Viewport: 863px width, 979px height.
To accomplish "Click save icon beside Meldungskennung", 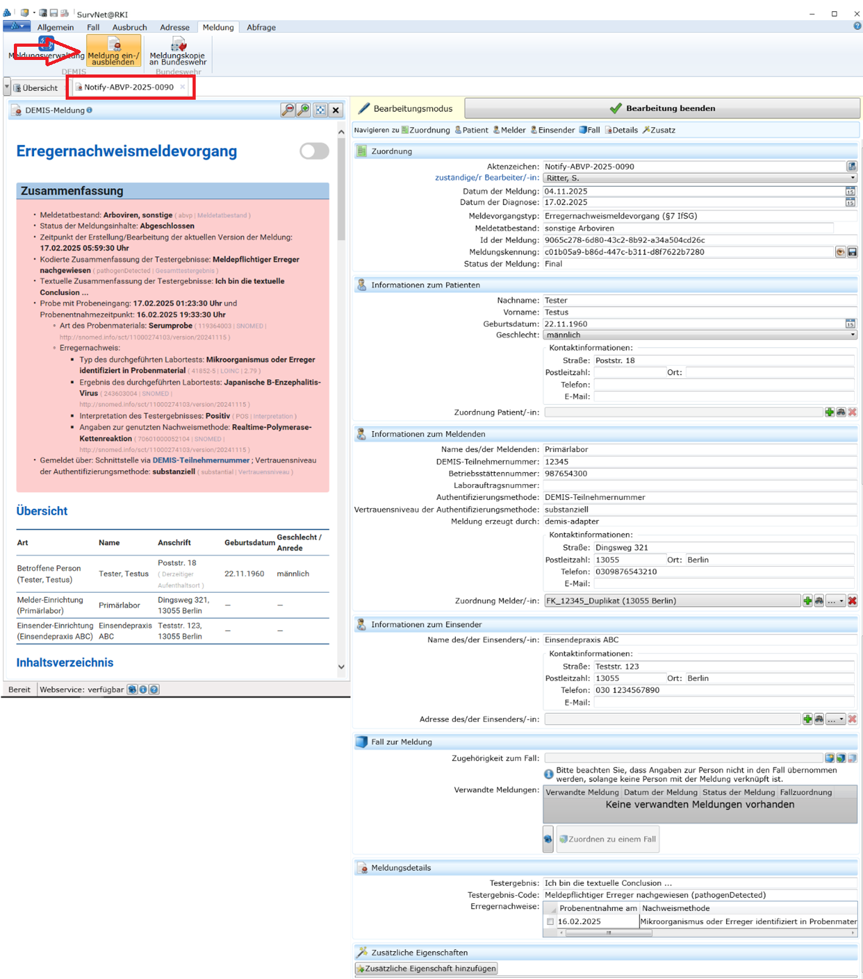I will pyautogui.click(x=852, y=252).
